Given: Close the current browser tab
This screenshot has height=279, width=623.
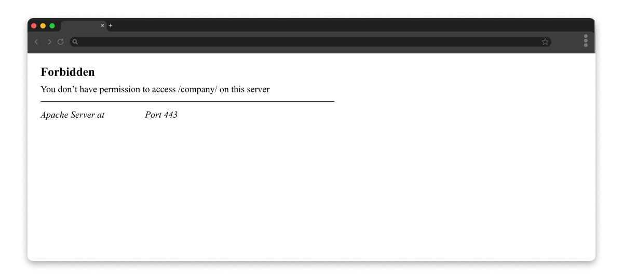Looking at the screenshot, I should pyautogui.click(x=102, y=25).
